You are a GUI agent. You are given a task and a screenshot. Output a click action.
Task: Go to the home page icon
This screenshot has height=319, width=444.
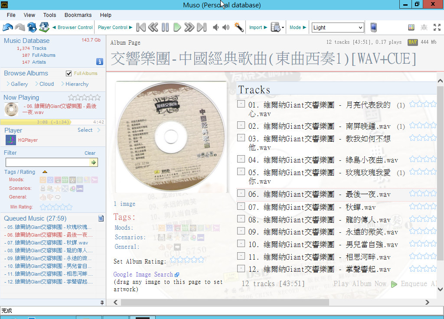(44, 27)
